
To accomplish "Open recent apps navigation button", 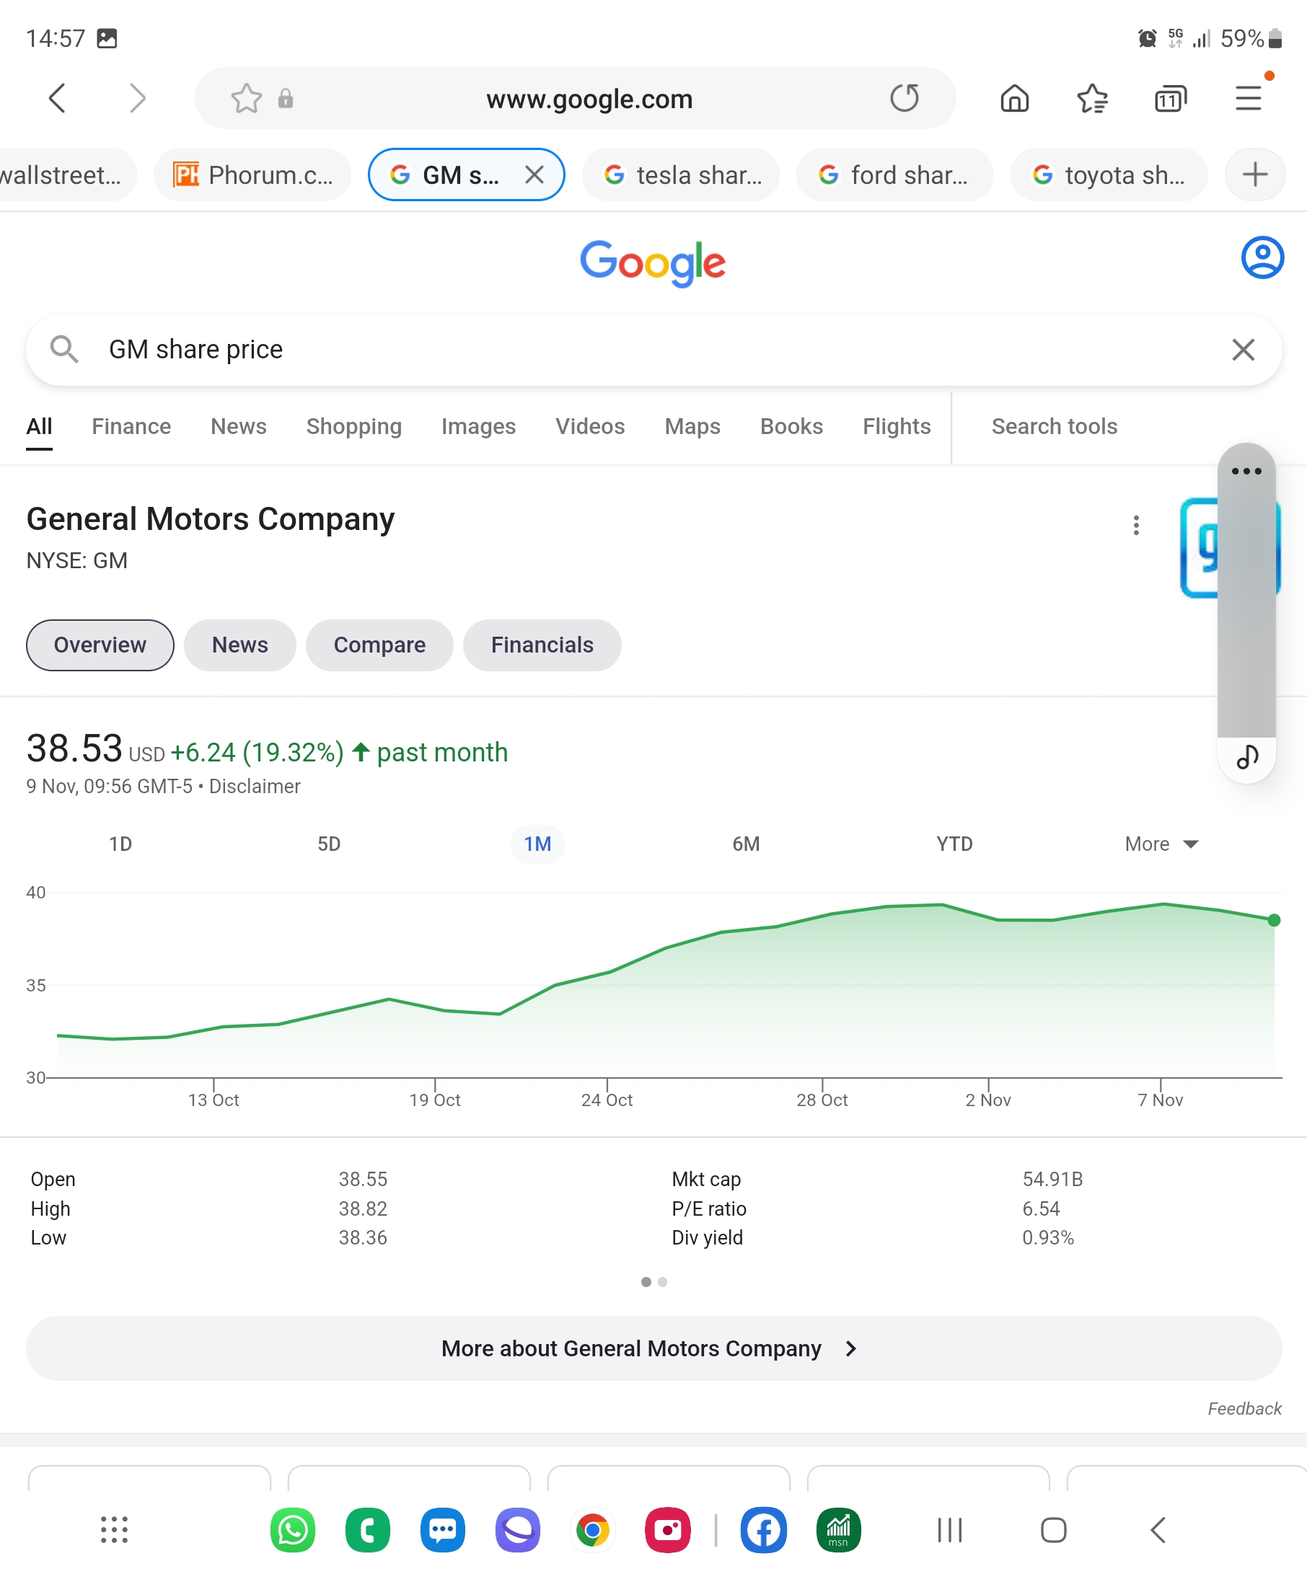I will [x=950, y=1530].
